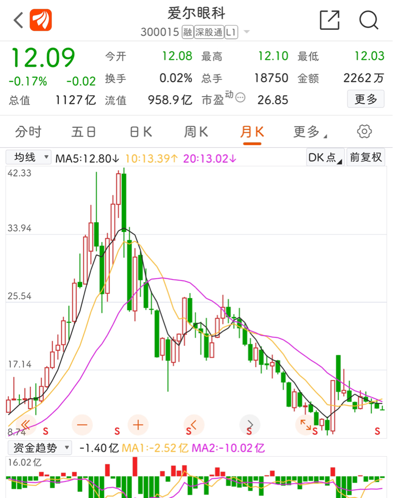Tap the 总手 18750 value
The image size is (393, 498).
(x=271, y=78)
